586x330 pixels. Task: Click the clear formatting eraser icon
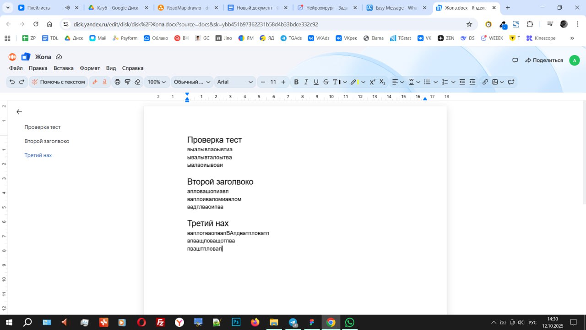137,82
